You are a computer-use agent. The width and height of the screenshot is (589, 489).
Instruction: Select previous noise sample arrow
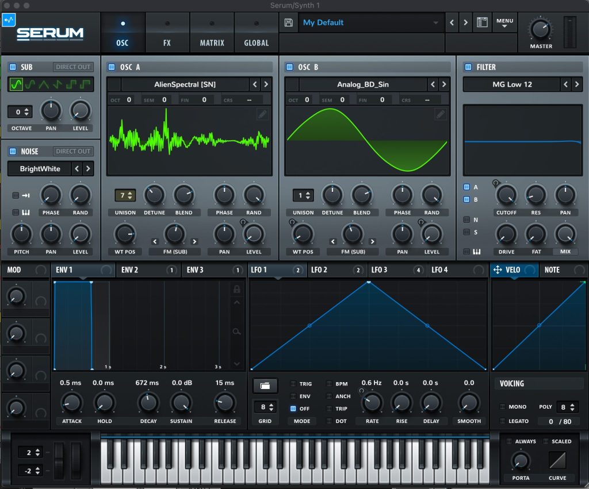[x=77, y=169]
